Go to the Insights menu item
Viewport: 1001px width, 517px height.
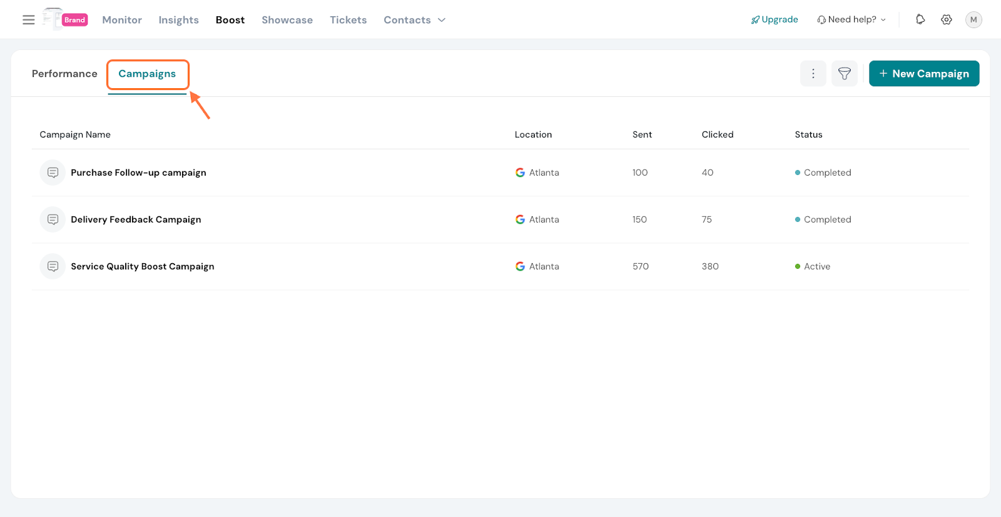178,20
